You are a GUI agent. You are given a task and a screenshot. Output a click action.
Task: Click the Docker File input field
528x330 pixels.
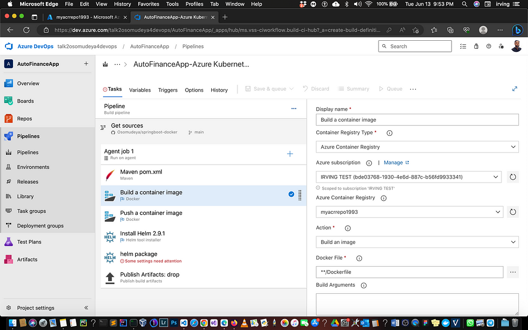409,272
